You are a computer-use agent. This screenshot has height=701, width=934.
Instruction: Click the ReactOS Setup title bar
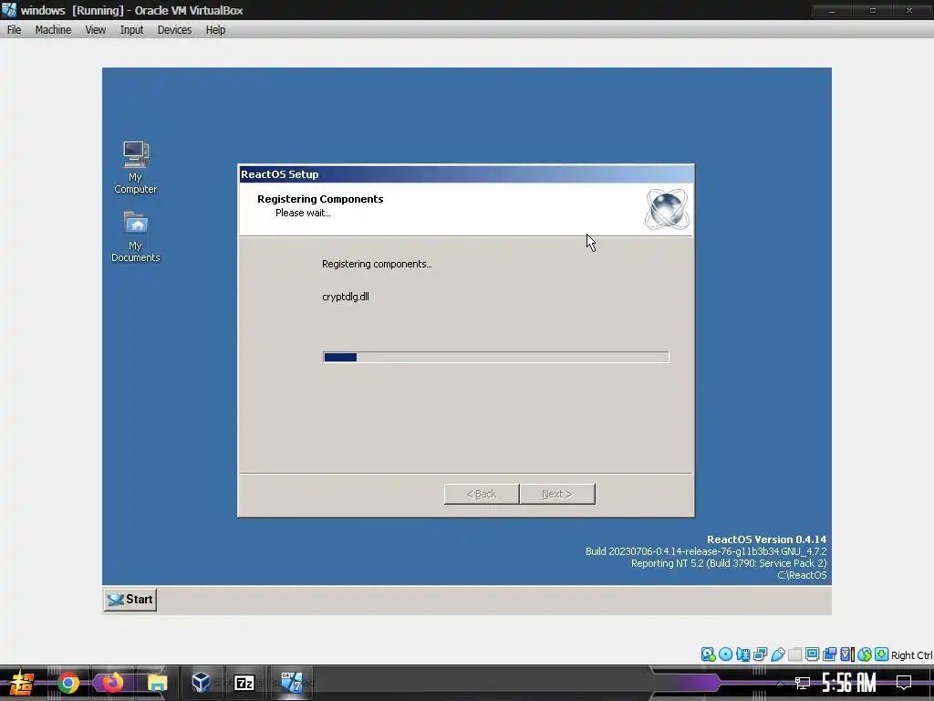point(466,174)
